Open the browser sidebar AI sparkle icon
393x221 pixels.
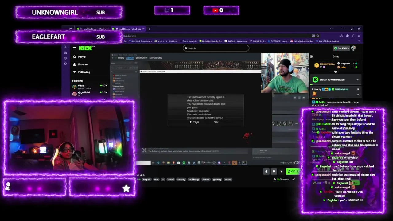coord(65,47)
